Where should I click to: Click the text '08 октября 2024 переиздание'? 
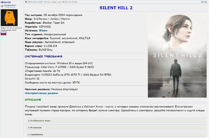(x=63, y=15)
